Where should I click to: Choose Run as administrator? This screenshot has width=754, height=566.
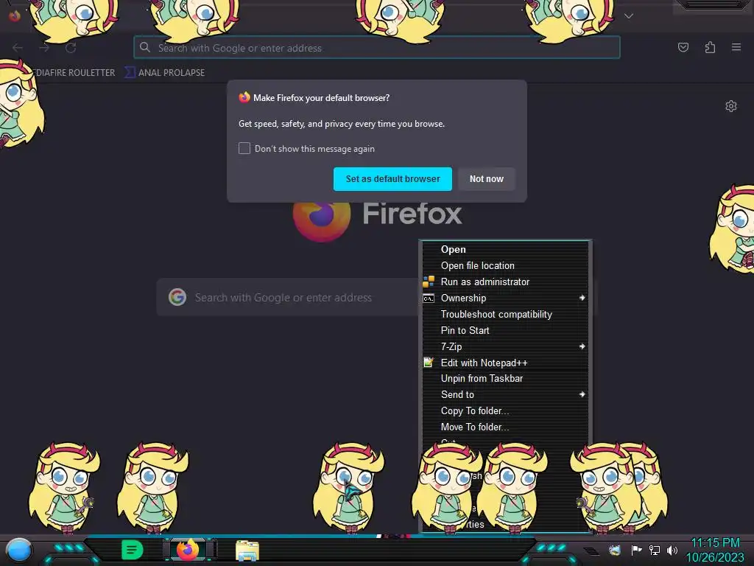[x=505, y=282]
